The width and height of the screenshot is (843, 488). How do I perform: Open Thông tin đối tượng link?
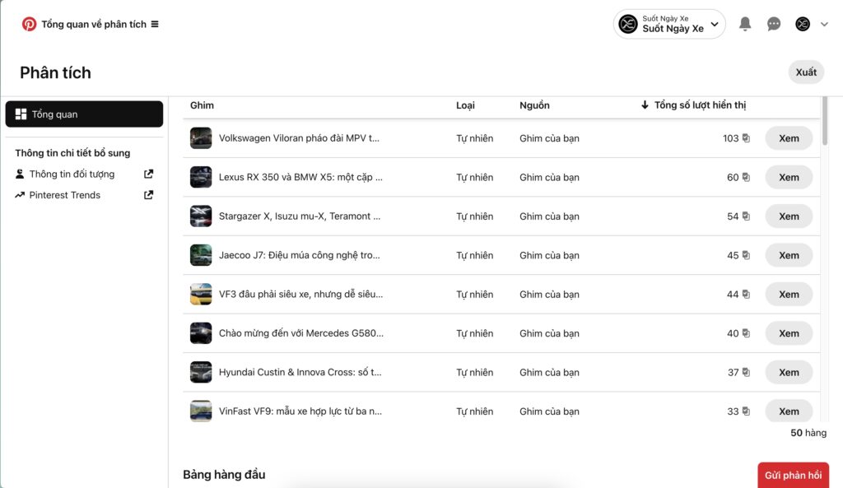click(72, 174)
